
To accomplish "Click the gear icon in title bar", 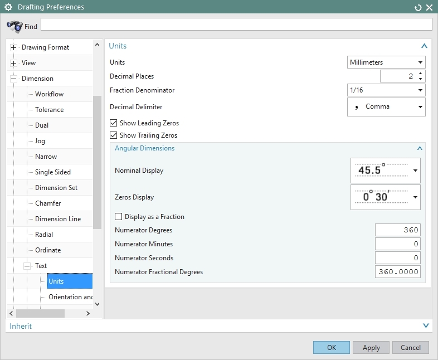I will coord(8,7).
